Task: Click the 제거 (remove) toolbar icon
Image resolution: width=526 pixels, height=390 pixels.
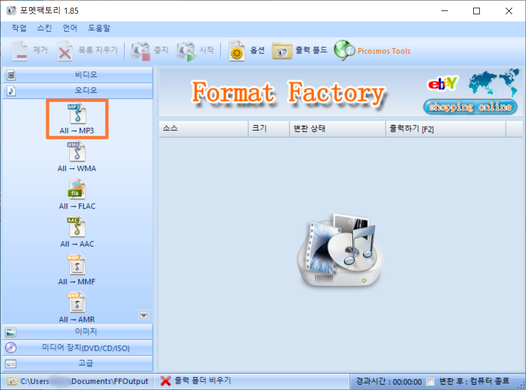Action: (x=20, y=51)
